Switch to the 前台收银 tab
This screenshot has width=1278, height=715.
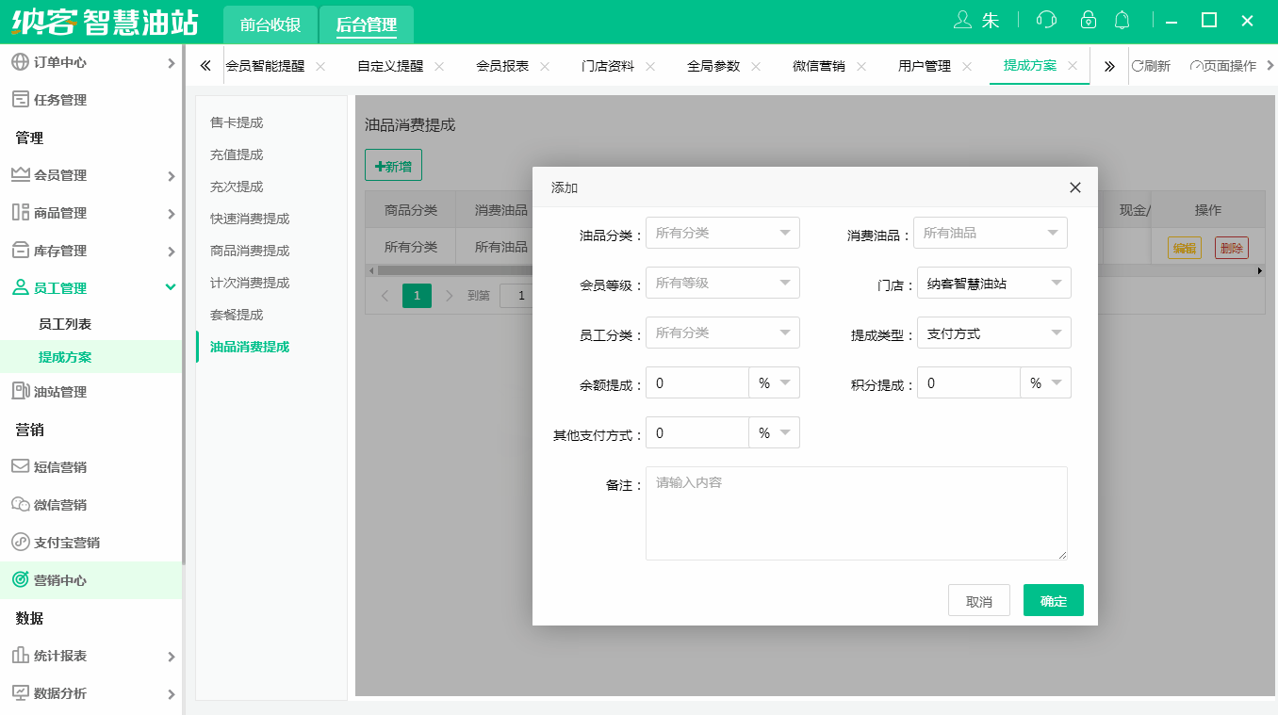[x=270, y=25]
